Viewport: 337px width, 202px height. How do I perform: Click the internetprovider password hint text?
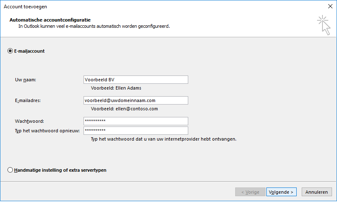(164, 139)
